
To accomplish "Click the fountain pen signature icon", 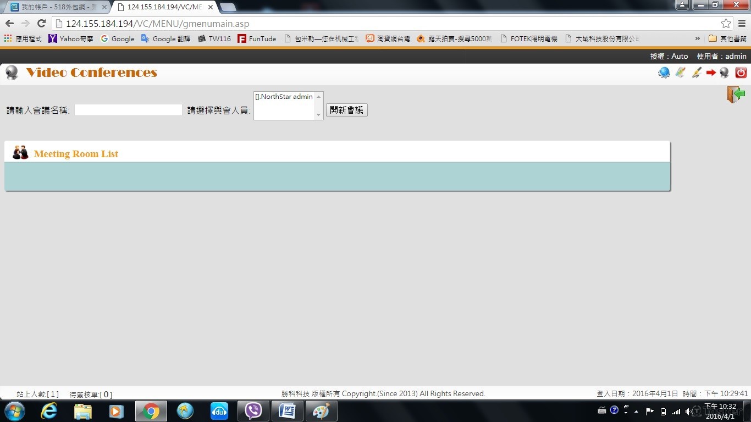I will [x=696, y=73].
